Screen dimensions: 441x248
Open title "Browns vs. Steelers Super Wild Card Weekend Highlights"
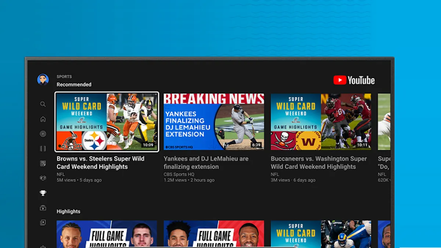click(100, 163)
